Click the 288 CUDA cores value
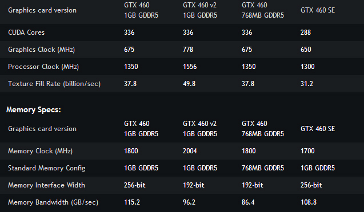 point(306,32)
